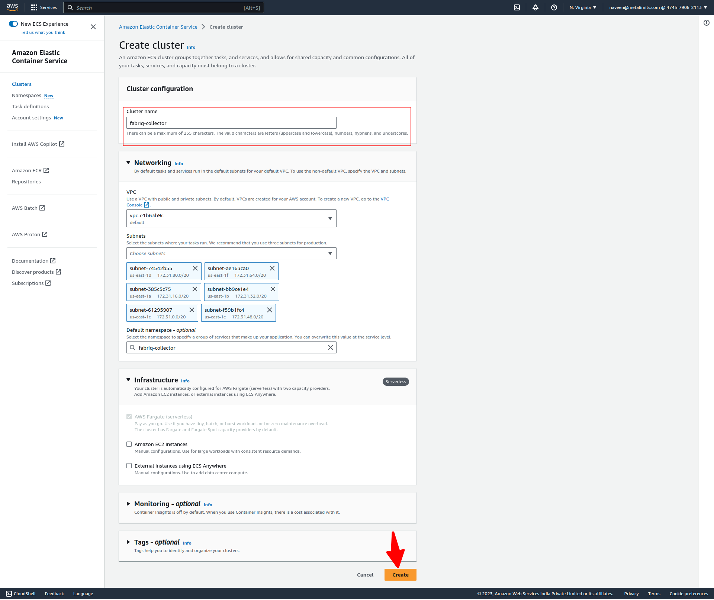This screenshot has width=714, height=600.
Task: Open Info link next to Tags
Action: pos(187,543)
